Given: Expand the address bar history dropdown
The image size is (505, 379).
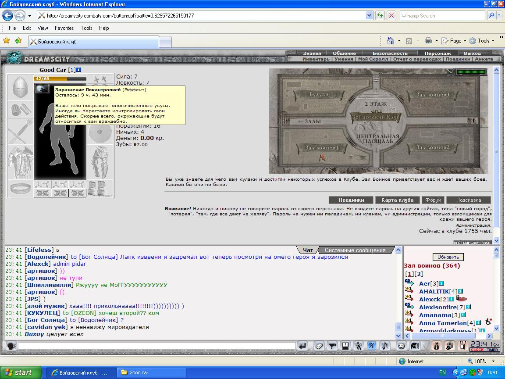Looking at the screenshot, I should tap(370, 15).
